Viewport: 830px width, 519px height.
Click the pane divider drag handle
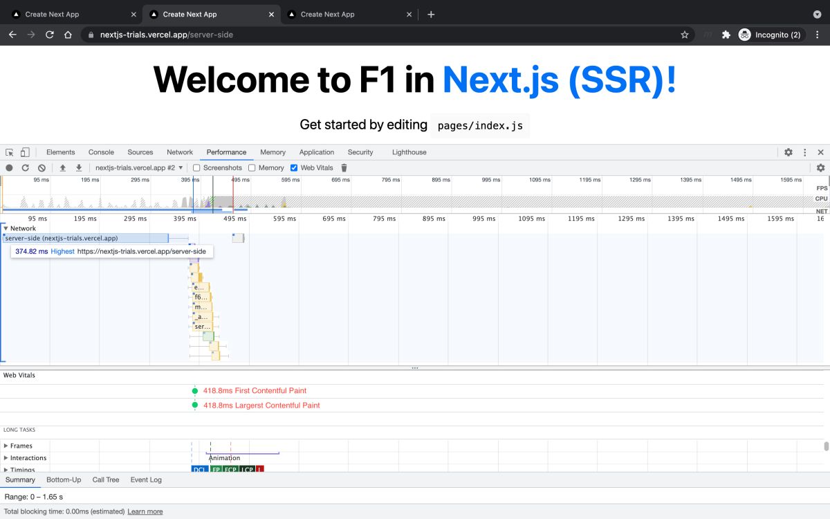coord(415,368)
